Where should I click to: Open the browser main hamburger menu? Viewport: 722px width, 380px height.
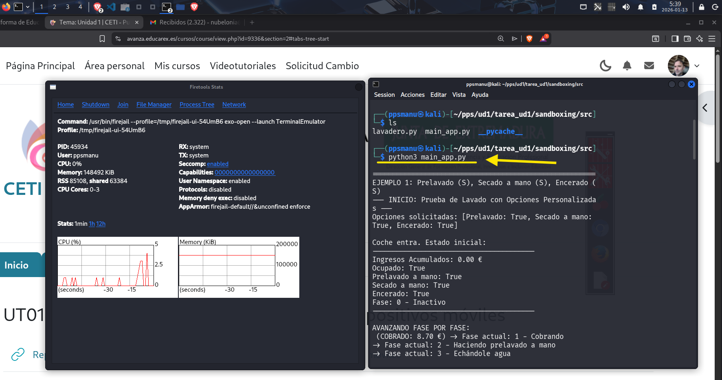(712, 39)
